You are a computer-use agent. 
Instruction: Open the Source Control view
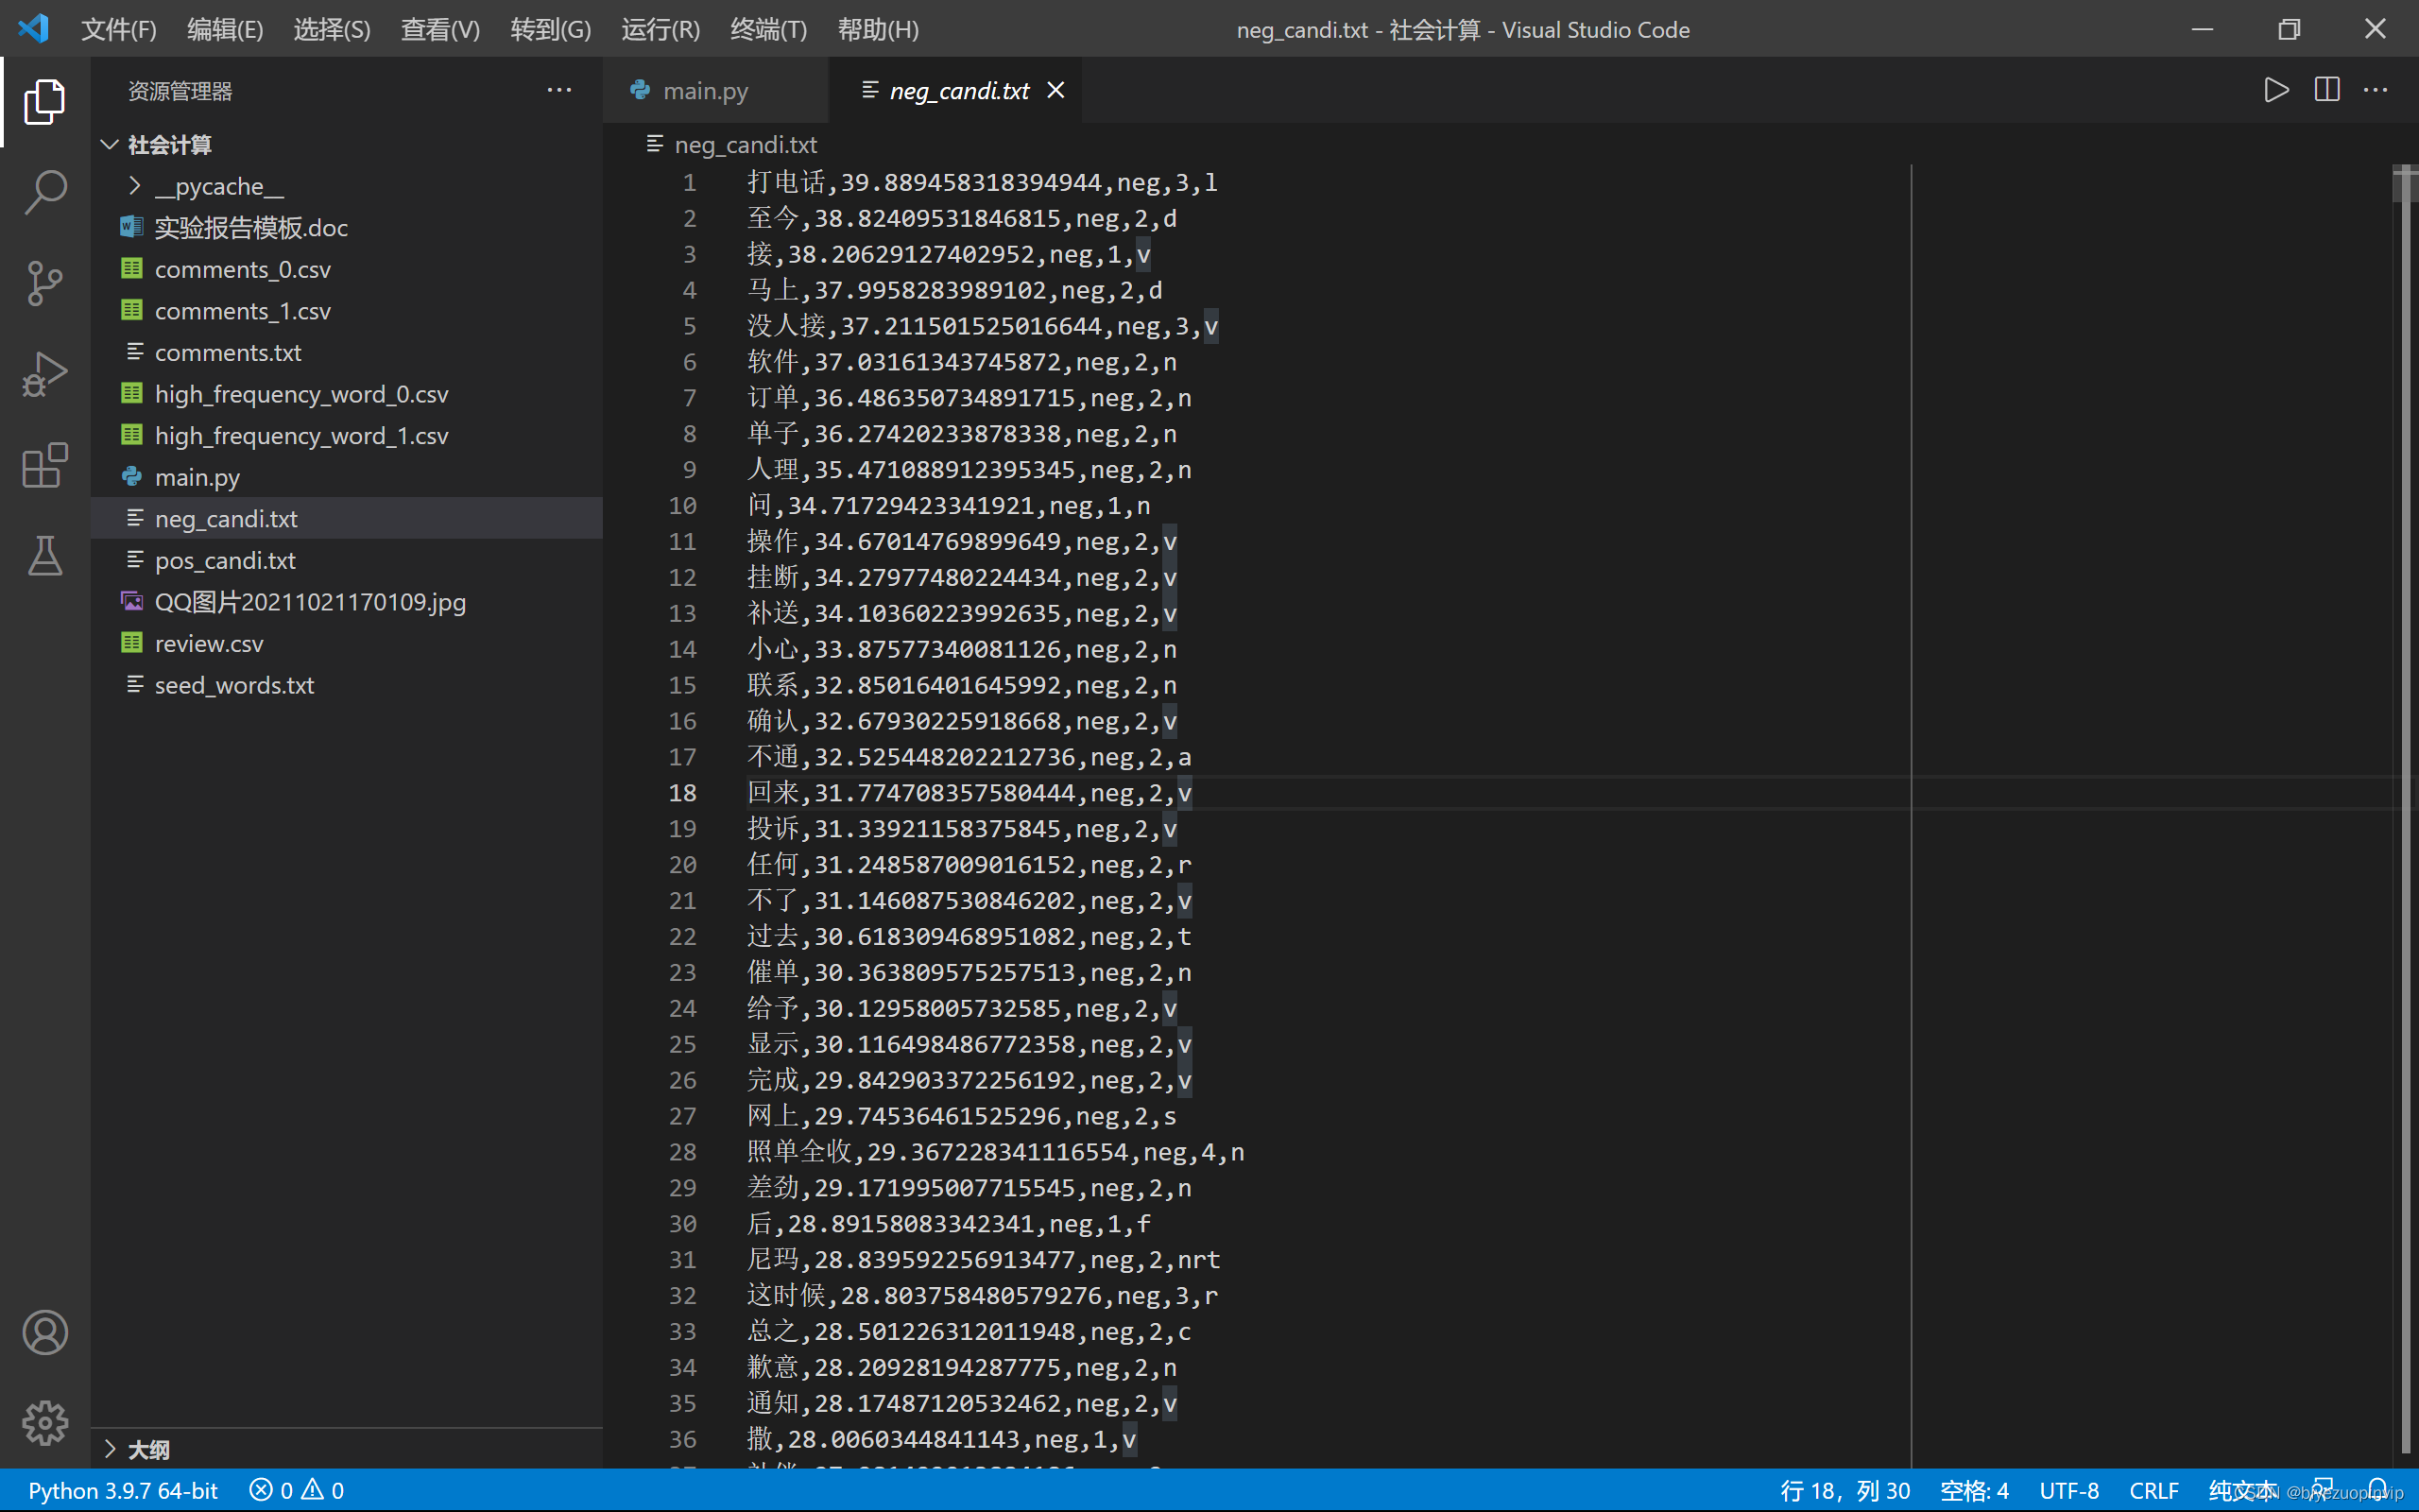tap(45, 283)
